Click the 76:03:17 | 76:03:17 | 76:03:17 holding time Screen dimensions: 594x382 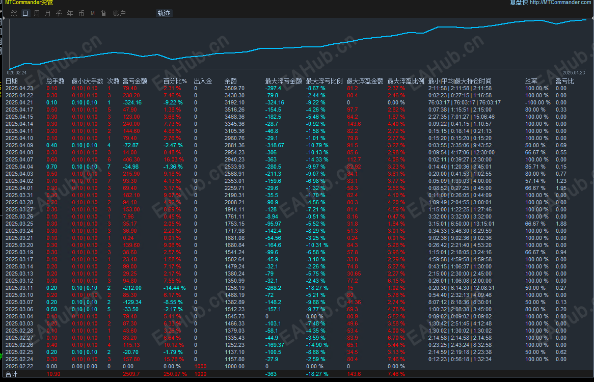[x=465, y=102]
